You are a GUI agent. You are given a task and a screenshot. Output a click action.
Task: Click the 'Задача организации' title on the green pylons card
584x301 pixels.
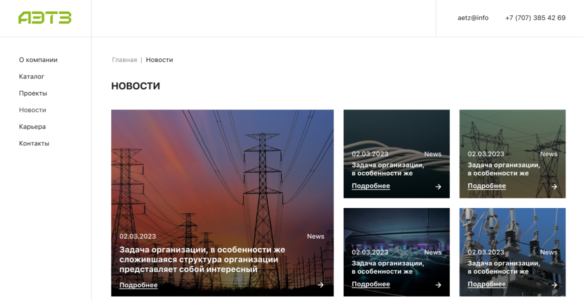[x=503, y=169]
